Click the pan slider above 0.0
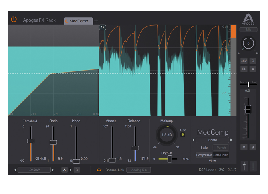This screenshot has height=194, width=268. [x=248, y=84]
